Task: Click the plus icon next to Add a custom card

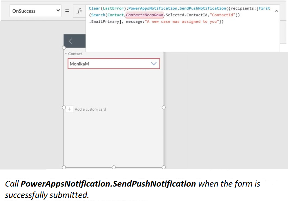Action: [69, 109]
